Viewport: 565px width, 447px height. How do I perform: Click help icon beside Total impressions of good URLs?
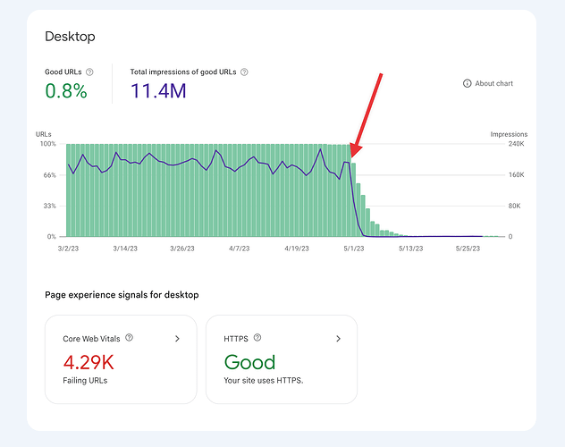[244, 72]
